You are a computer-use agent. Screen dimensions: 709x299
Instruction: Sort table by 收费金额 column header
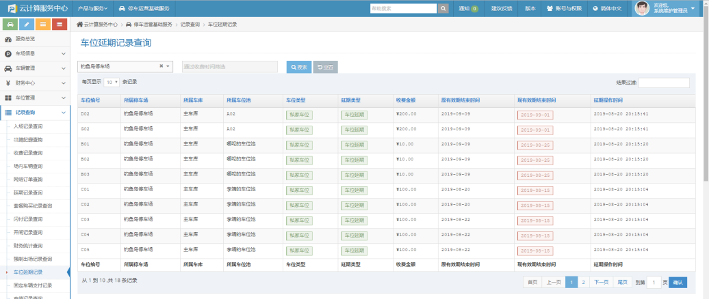(x=407, y=100)
